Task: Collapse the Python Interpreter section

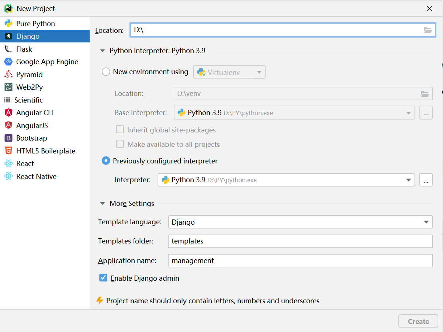Action: coord(103,51)
